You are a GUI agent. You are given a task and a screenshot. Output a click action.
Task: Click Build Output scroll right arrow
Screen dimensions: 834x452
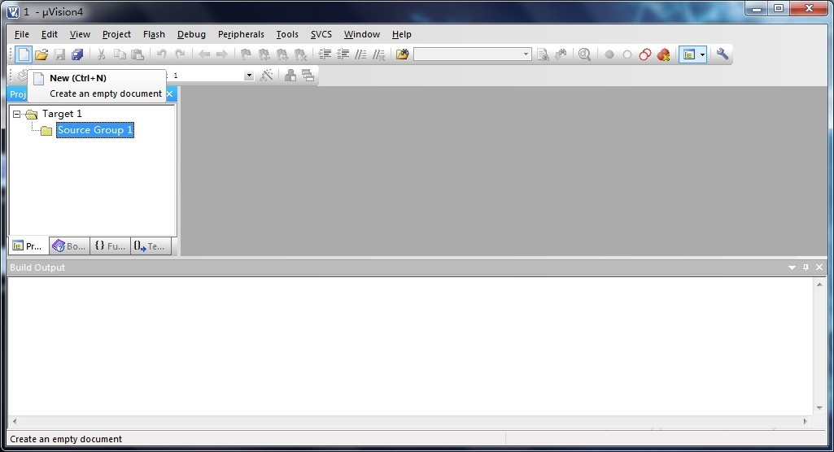click(806, 421)
